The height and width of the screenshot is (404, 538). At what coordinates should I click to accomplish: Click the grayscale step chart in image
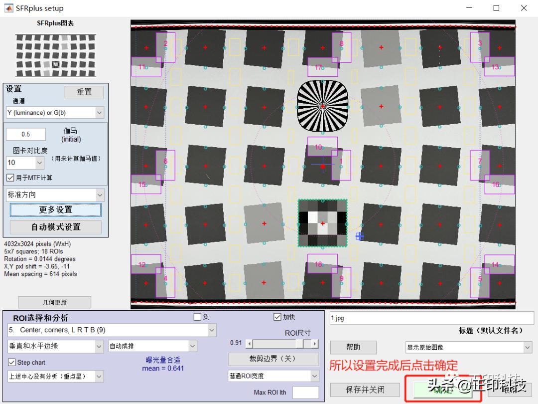[322, 223]
